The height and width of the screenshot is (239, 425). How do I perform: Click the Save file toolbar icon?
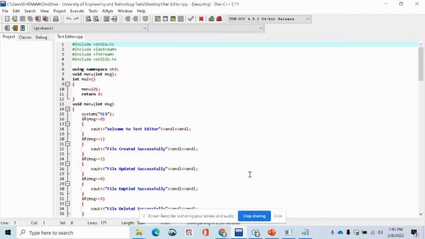coord(23,19)
